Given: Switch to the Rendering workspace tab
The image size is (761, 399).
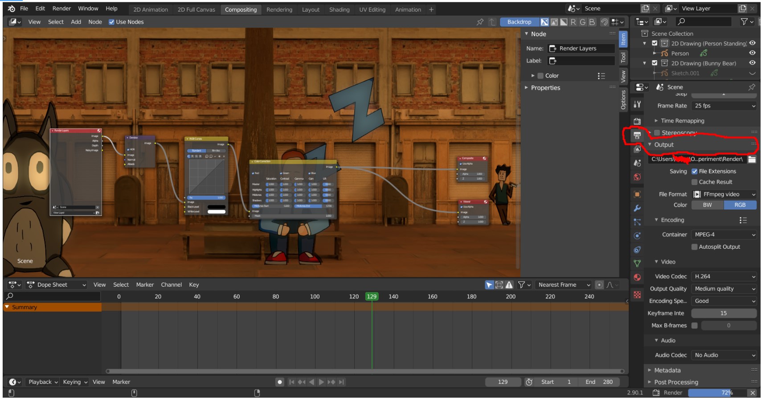Looking at the screenshot, I should 279,9.
